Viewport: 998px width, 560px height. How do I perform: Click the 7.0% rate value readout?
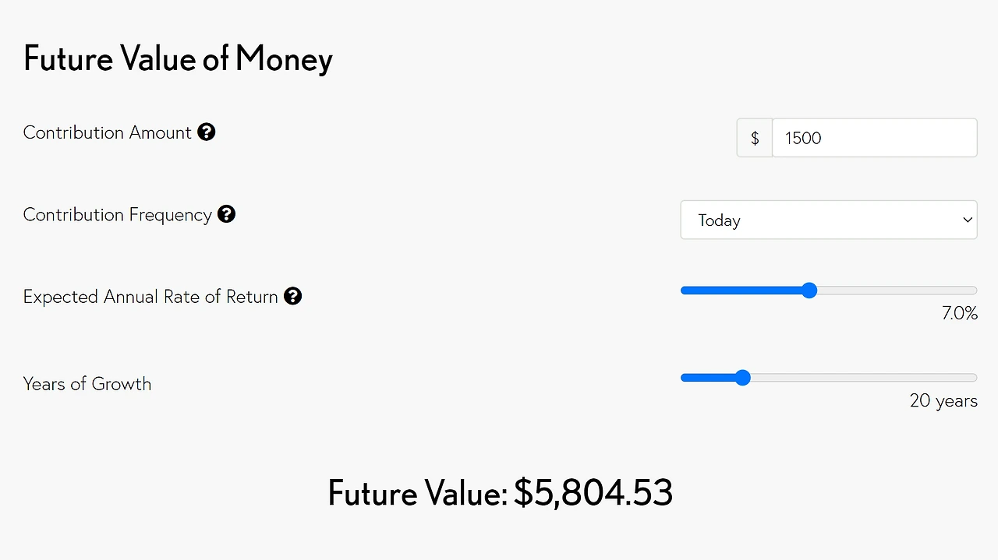pos(959,314)
